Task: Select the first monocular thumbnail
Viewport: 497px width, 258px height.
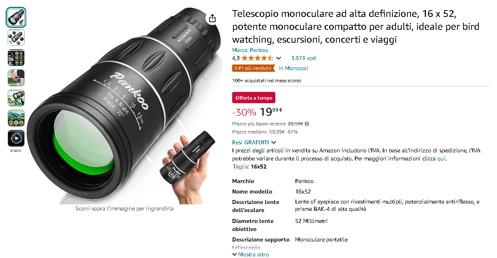Action: point(16,17)
